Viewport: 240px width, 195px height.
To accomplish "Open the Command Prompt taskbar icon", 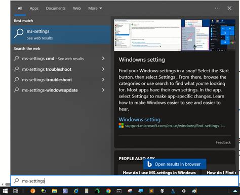I will click(119, 191).
